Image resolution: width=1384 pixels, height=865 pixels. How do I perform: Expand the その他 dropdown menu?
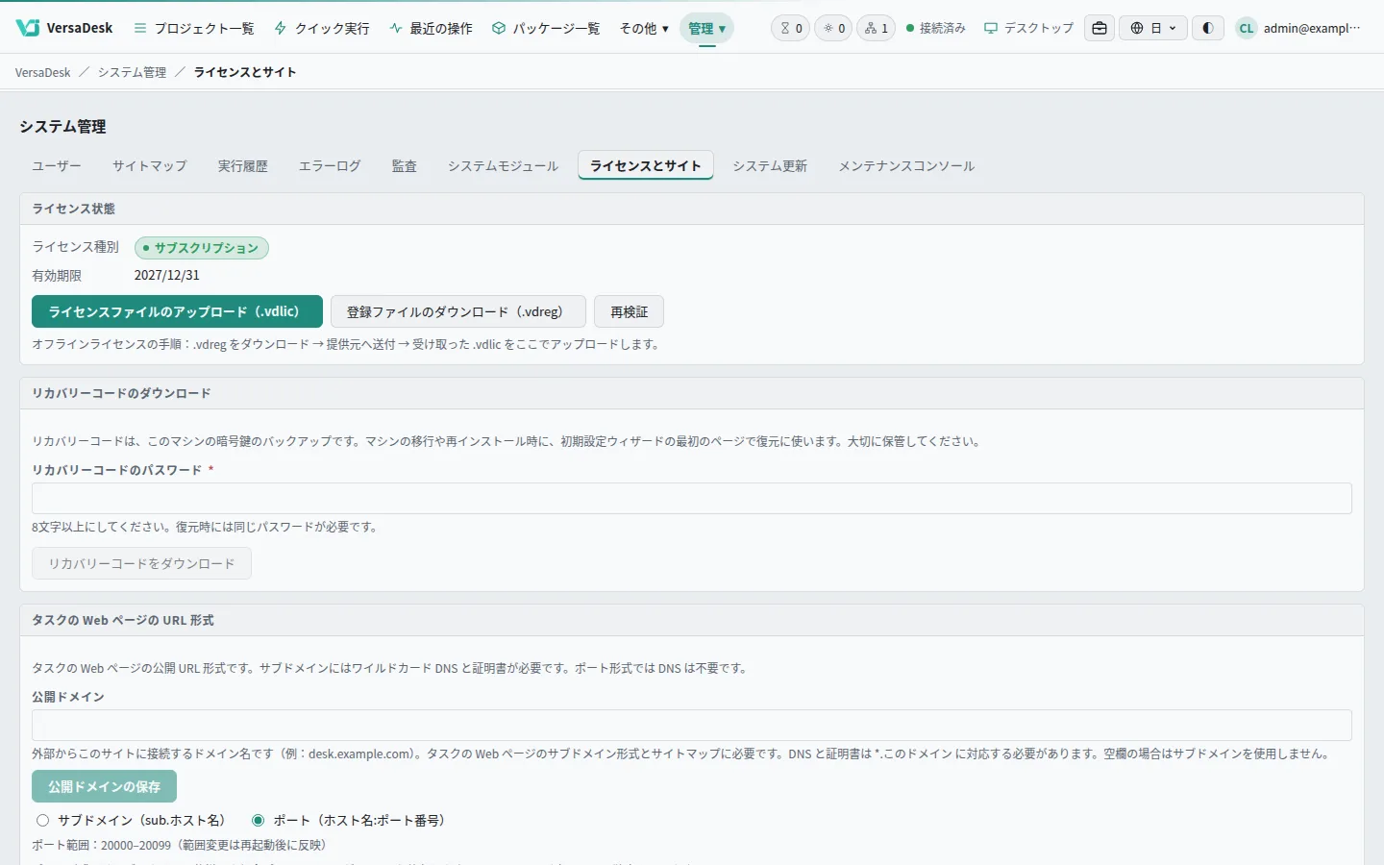(x=644, y=28)
